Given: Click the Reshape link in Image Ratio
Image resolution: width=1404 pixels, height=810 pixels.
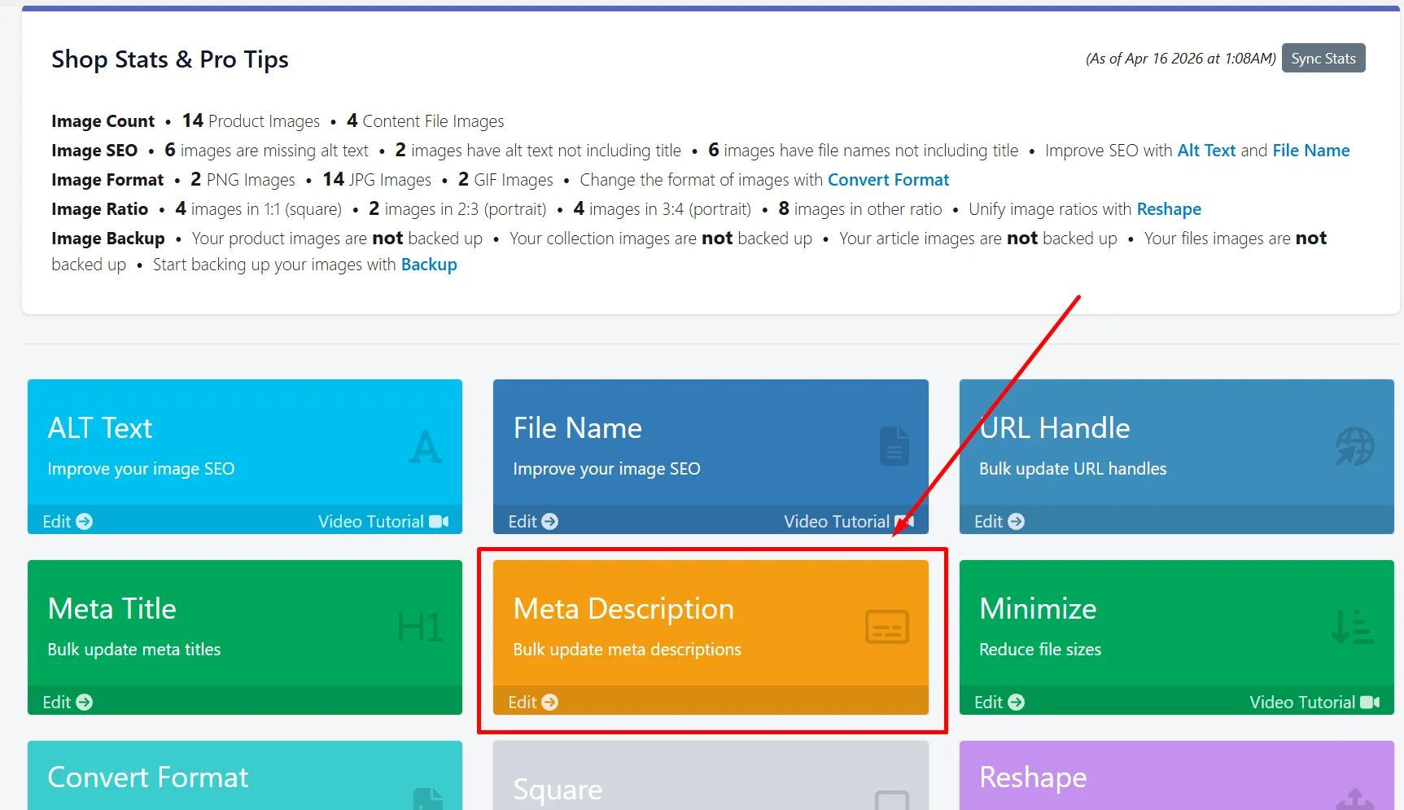Looking at the screenshot, I should tap(1169, 209).
